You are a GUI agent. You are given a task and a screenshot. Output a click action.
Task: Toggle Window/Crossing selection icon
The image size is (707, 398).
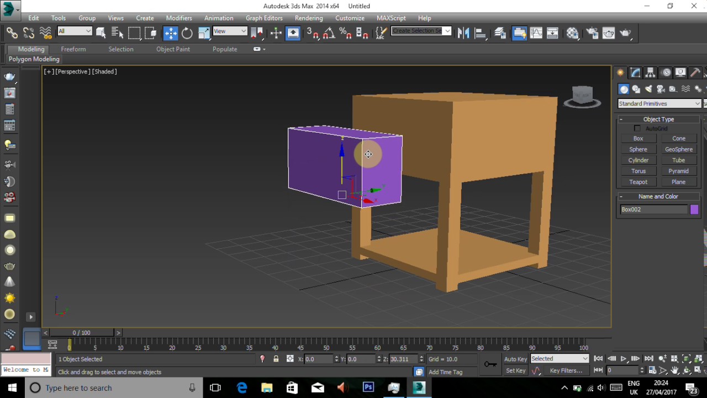click(x=151, y=33)
